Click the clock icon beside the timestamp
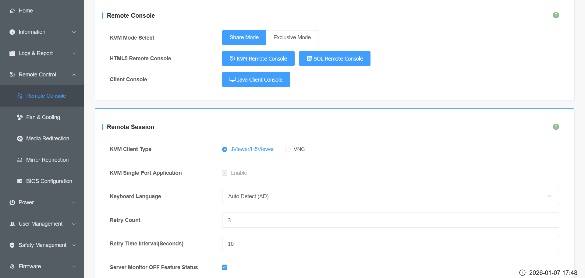The image size is (585, 278). click(522, 273)
